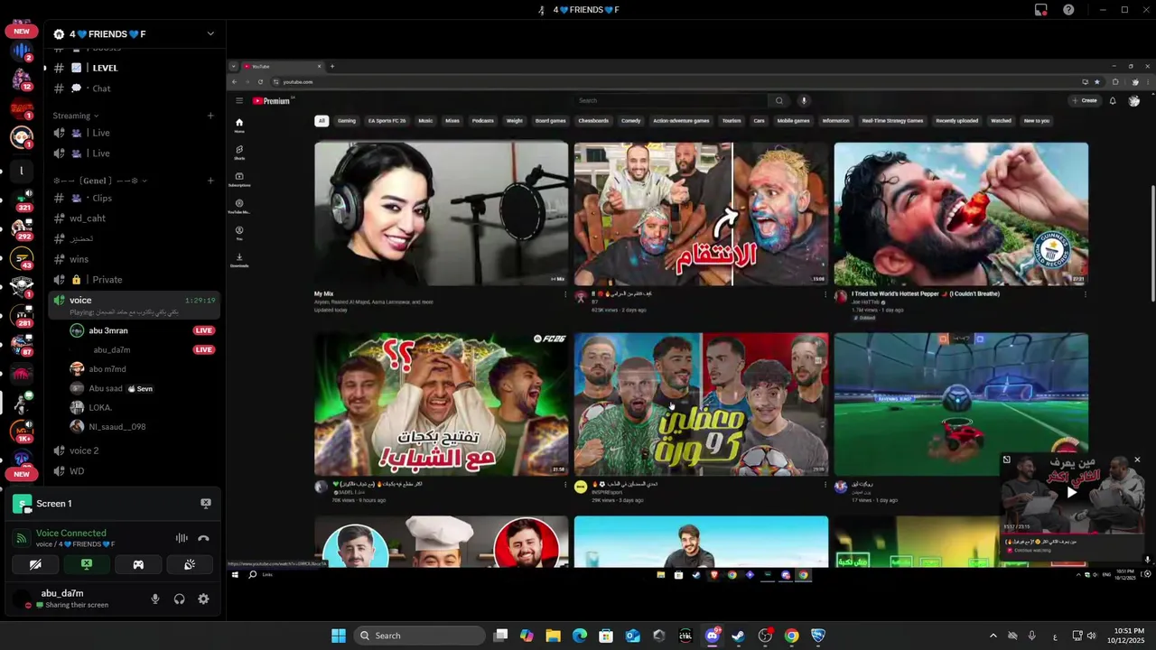
Task: Toggle noise suppression waveform icon
Action: click(x=182, y=538)
